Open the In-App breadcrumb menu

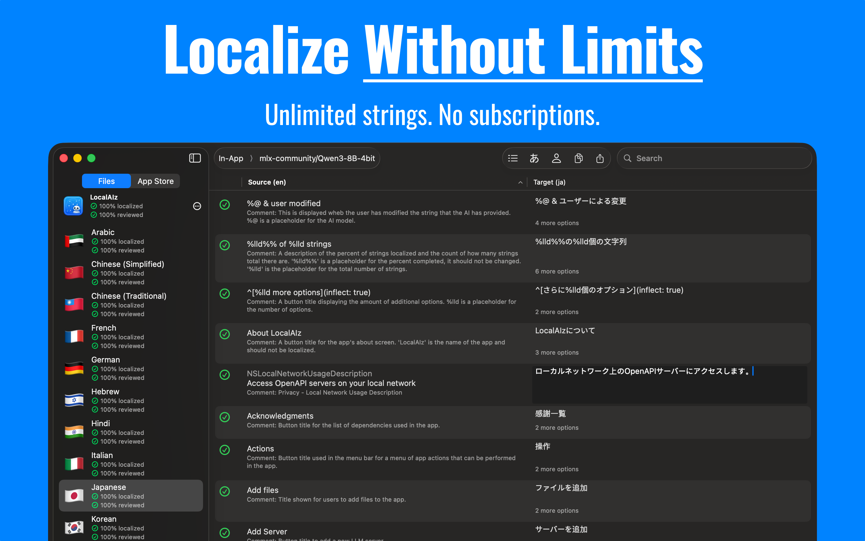point(231,158)
